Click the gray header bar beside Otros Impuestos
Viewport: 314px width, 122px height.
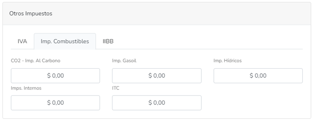tap(180, 14)
